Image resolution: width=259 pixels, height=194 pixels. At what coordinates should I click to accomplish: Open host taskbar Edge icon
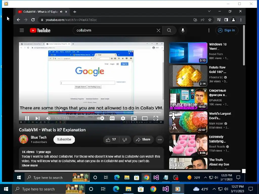(116, 189)
